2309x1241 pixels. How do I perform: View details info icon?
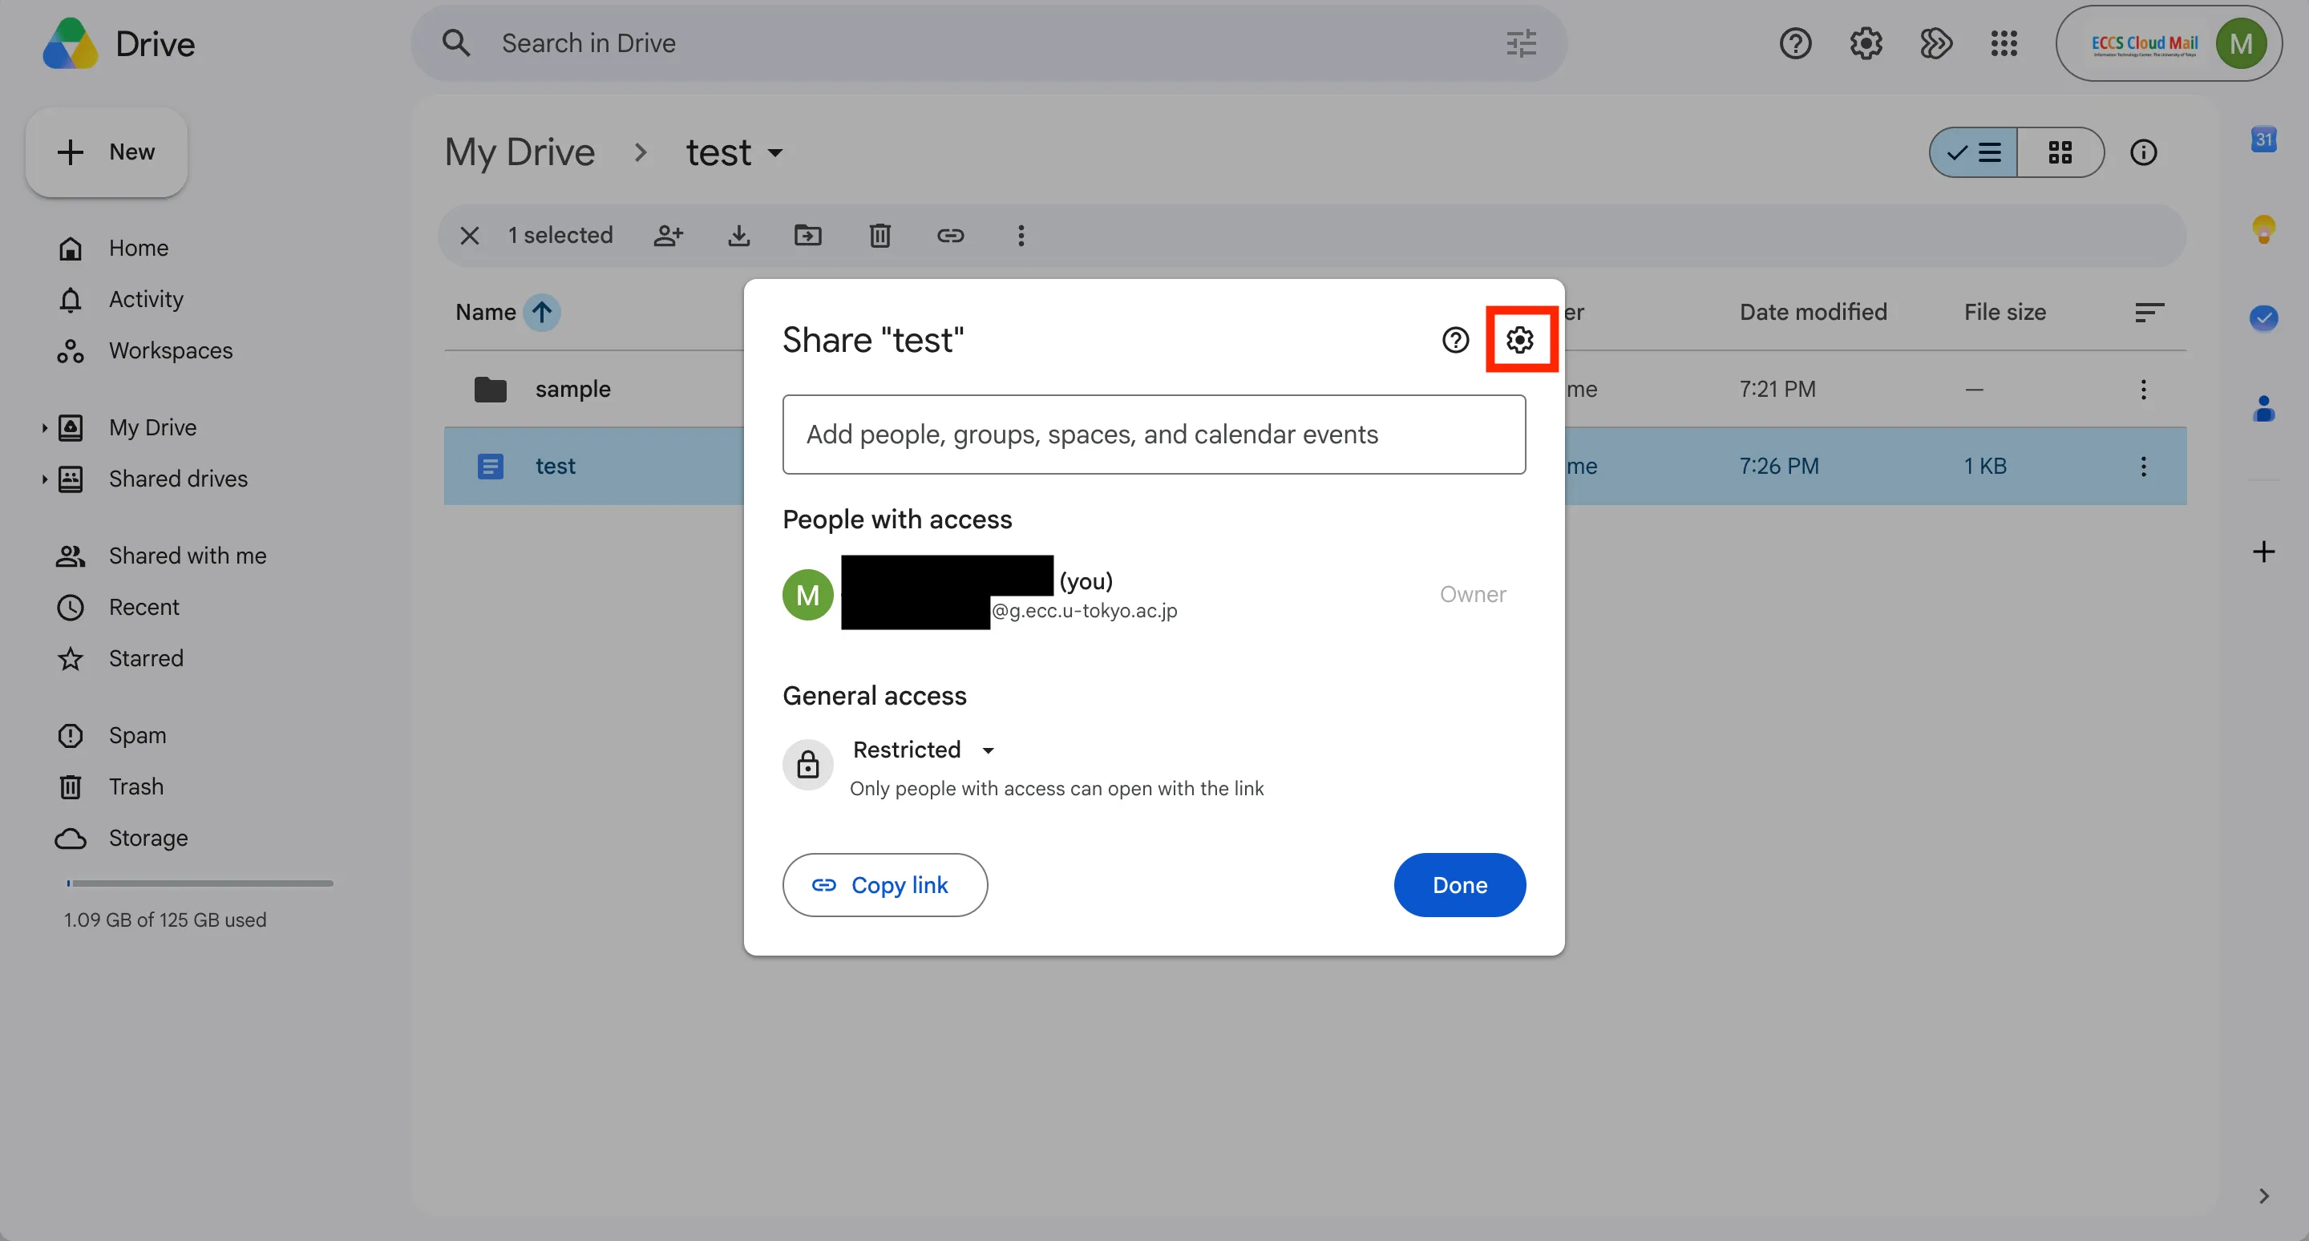click(2143, 152)
